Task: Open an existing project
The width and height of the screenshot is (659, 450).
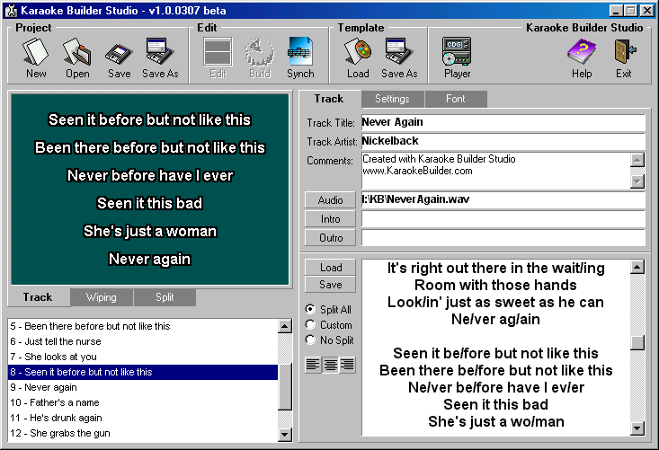Action: (x=77, y=57)
